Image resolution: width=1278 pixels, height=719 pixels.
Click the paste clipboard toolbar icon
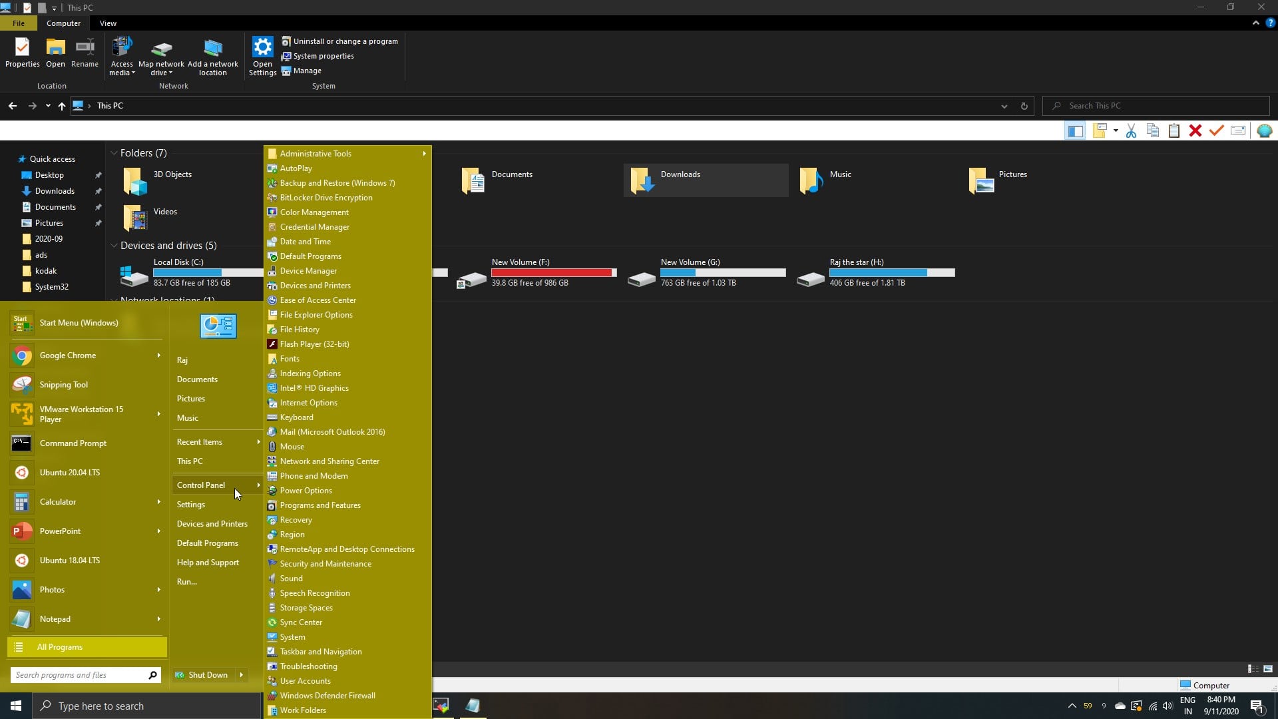point(1174,131)
